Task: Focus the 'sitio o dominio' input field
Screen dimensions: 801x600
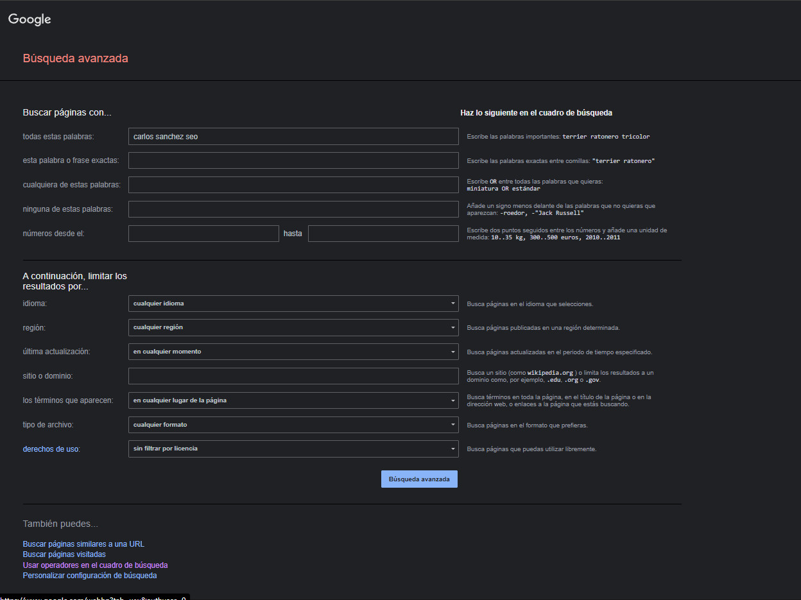Action: click(293, 376)
